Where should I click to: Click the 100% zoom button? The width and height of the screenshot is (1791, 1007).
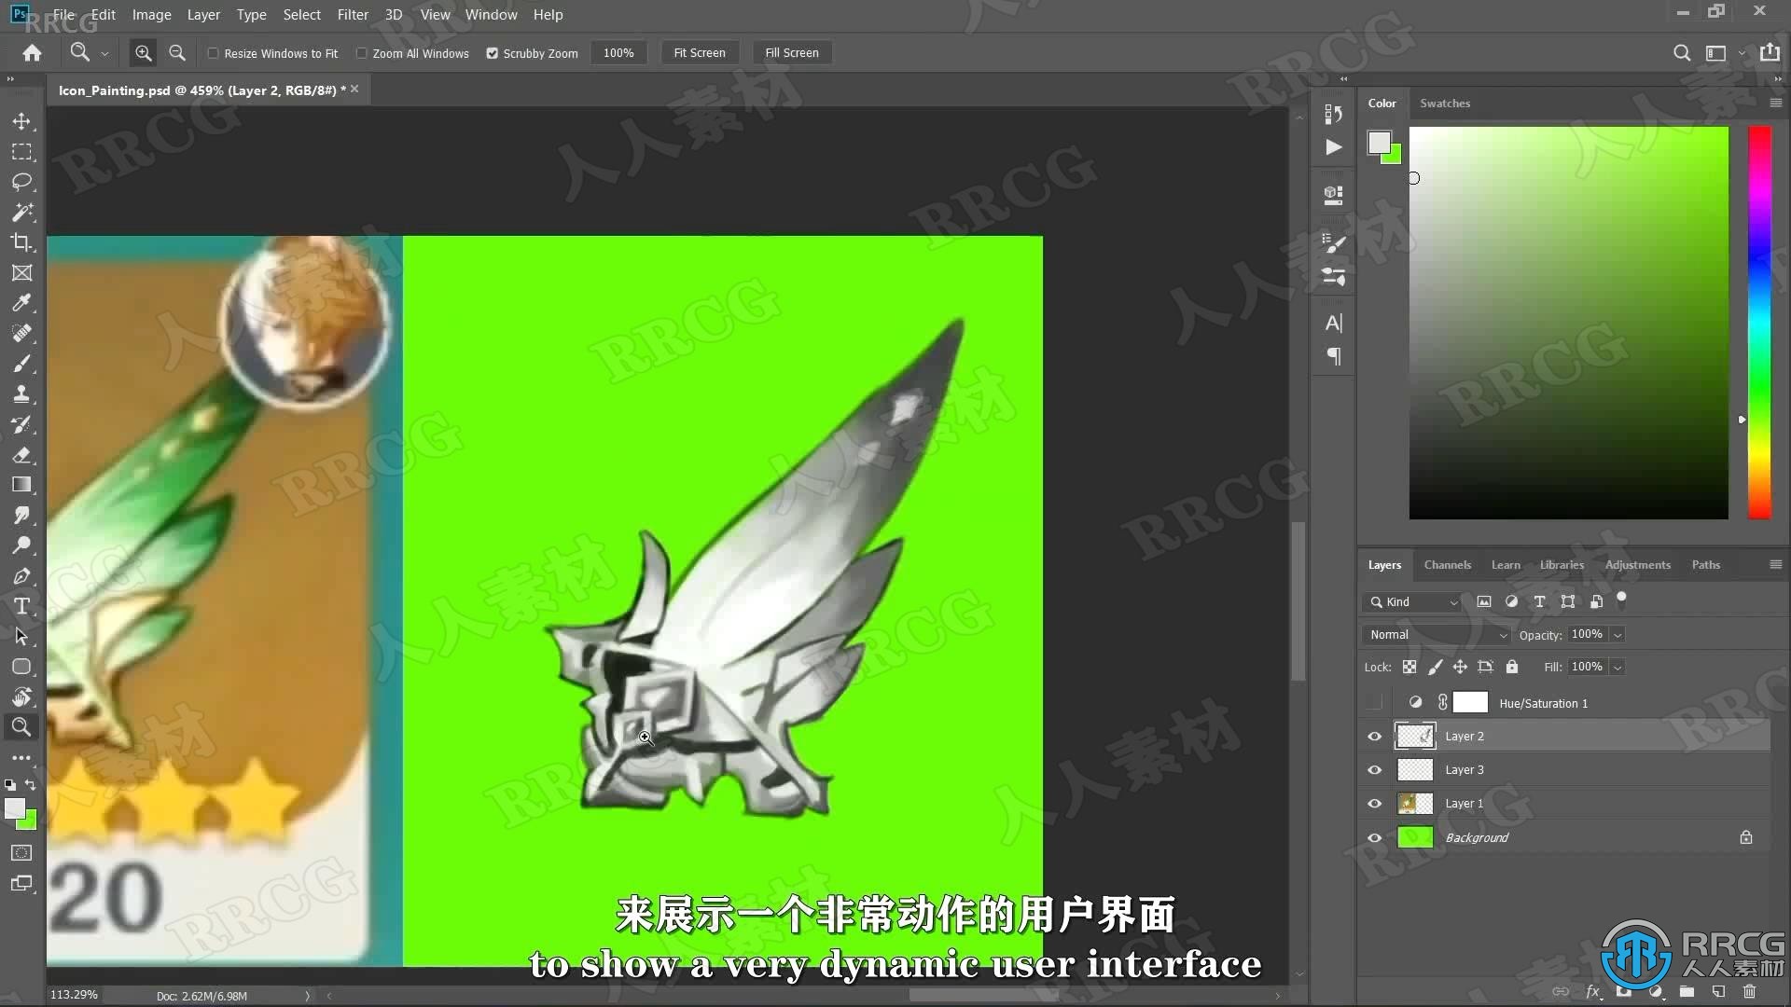pyautogui.click(x=618, y=53)
